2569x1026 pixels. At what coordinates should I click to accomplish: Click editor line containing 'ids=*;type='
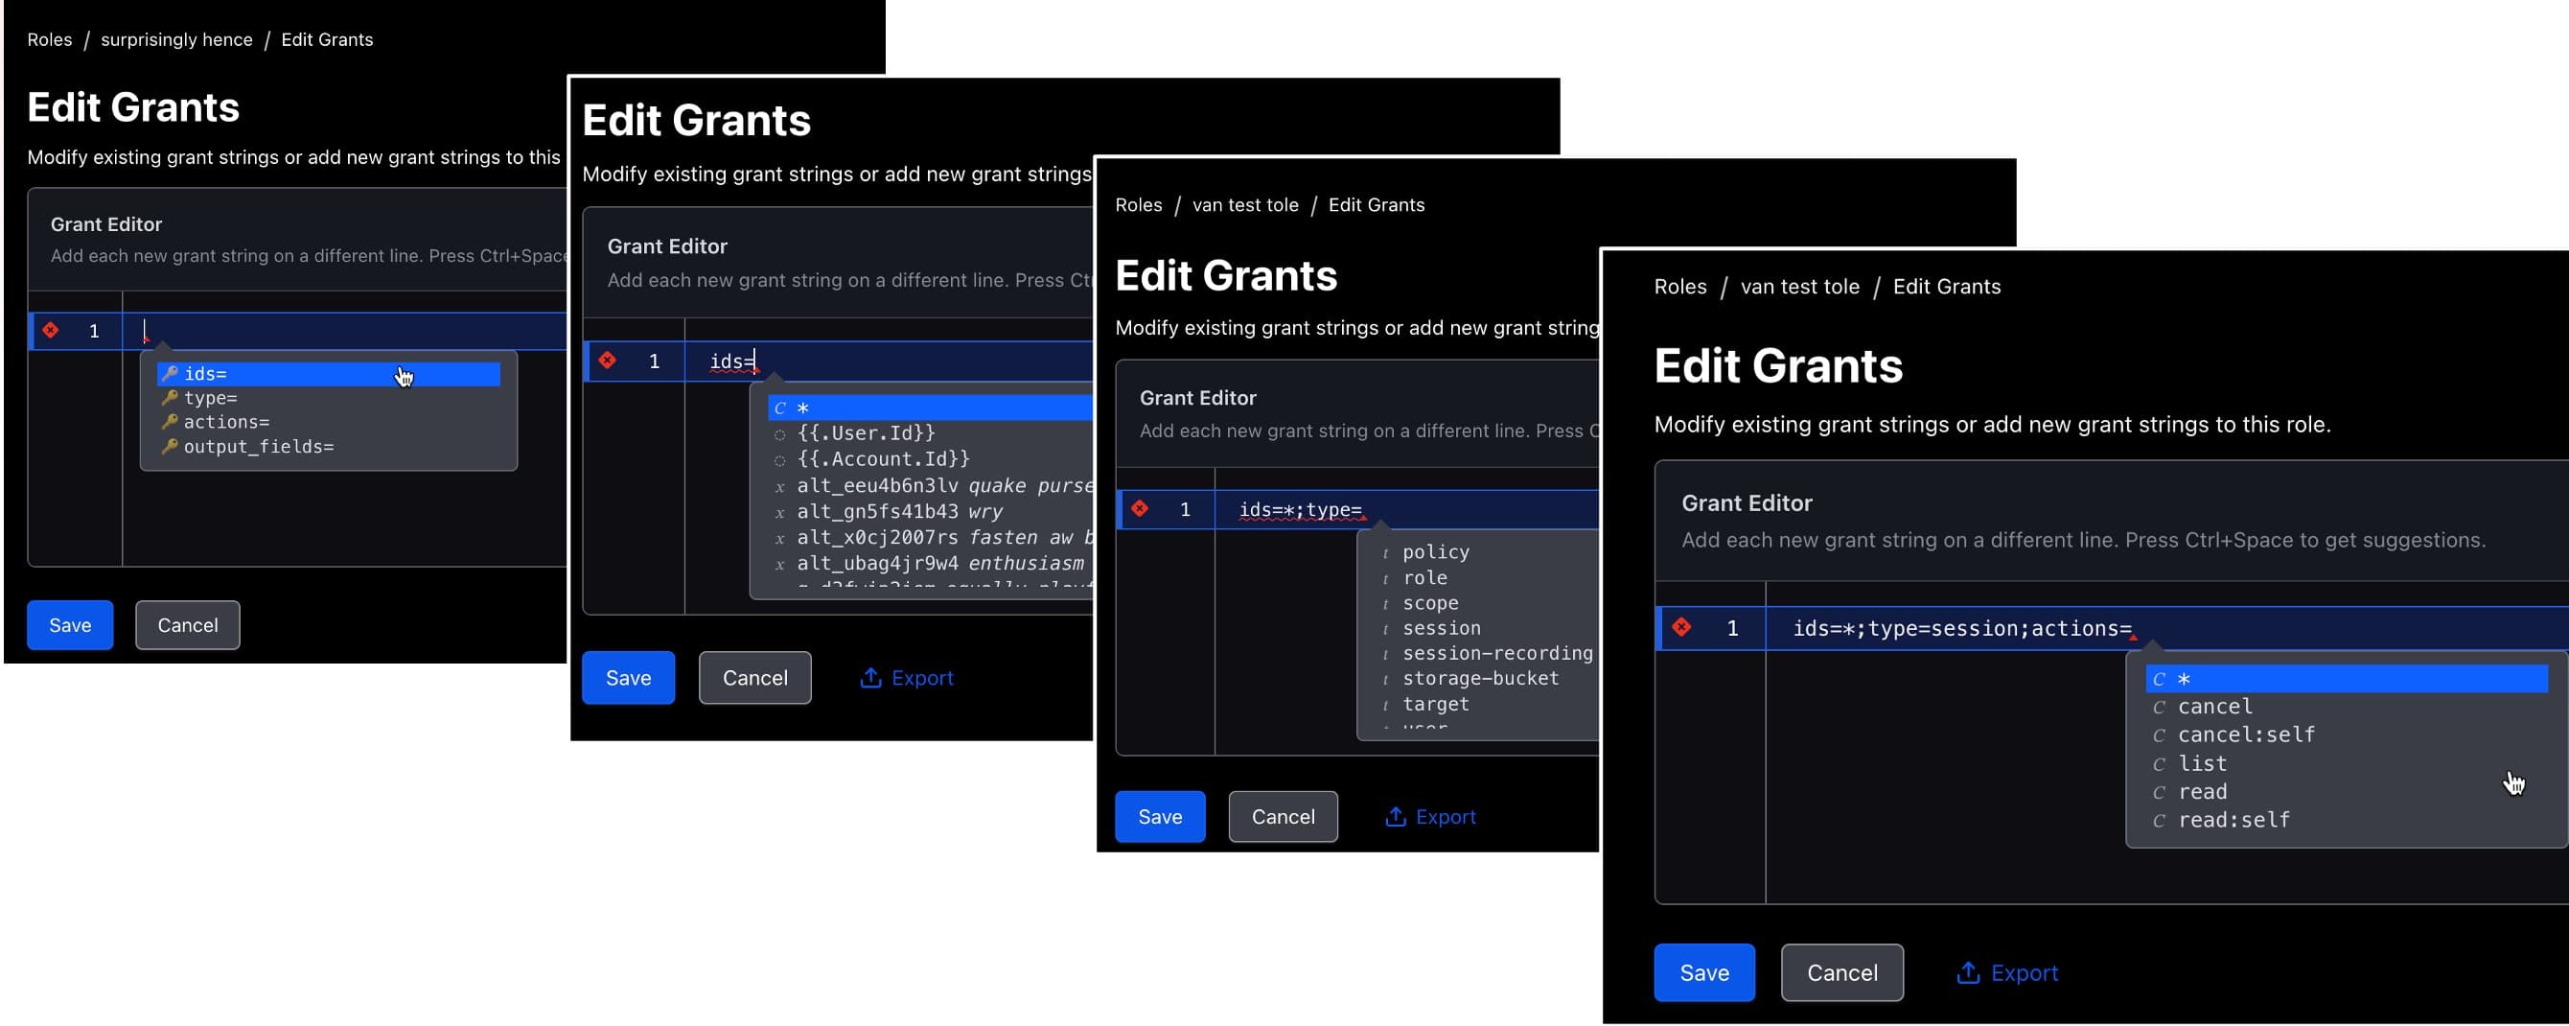tap(1406, 509)
